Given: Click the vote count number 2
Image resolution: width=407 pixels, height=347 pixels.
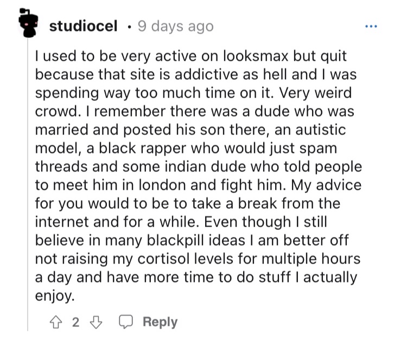Looking at the screenshot, I should click(x=75, y=323).
